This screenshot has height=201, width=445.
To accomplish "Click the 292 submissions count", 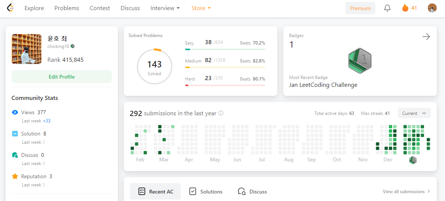I will click(x=135, y=113).
